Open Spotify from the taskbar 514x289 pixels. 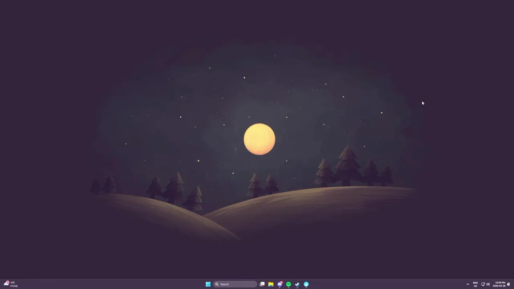point(288,284)
